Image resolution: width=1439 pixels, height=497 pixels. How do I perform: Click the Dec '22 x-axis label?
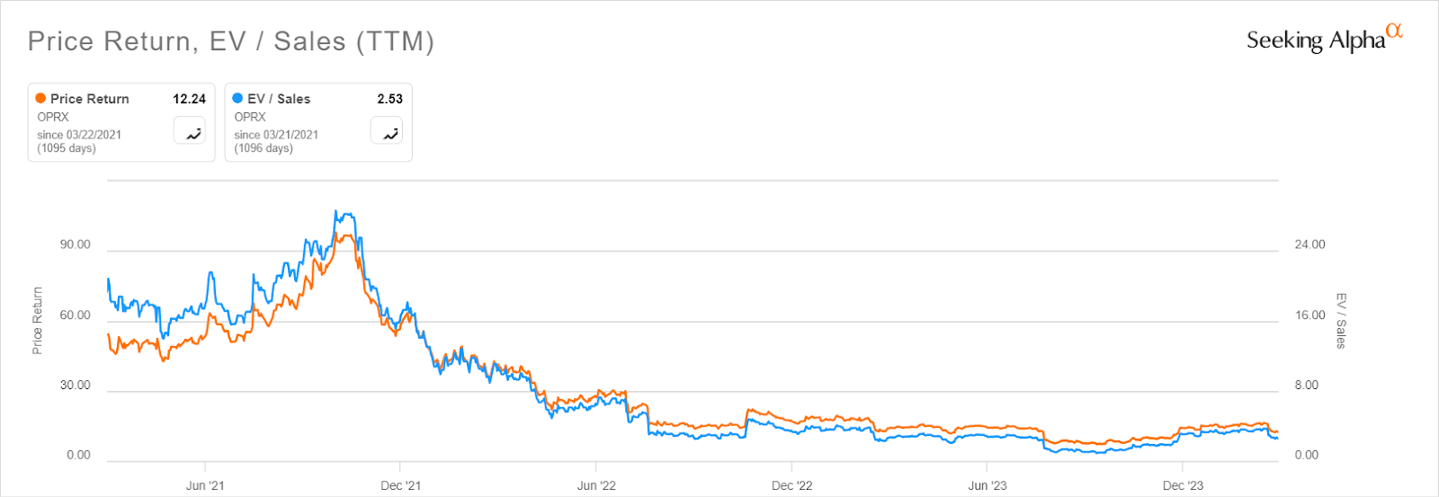click(x=791, y=485)
